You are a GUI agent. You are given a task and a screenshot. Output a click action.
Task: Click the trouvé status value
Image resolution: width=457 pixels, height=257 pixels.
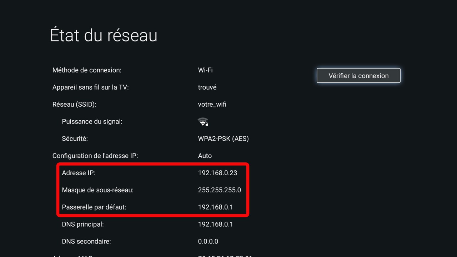(207, 87)
